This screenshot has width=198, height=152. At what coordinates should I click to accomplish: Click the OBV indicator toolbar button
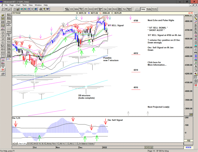95,9
